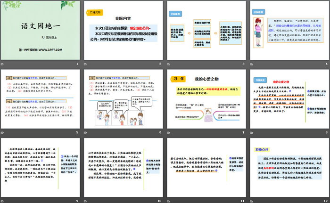The image size is (330, 203).
Task: Click the animation star icon under slide 7
Action: [x=168, y=132]
